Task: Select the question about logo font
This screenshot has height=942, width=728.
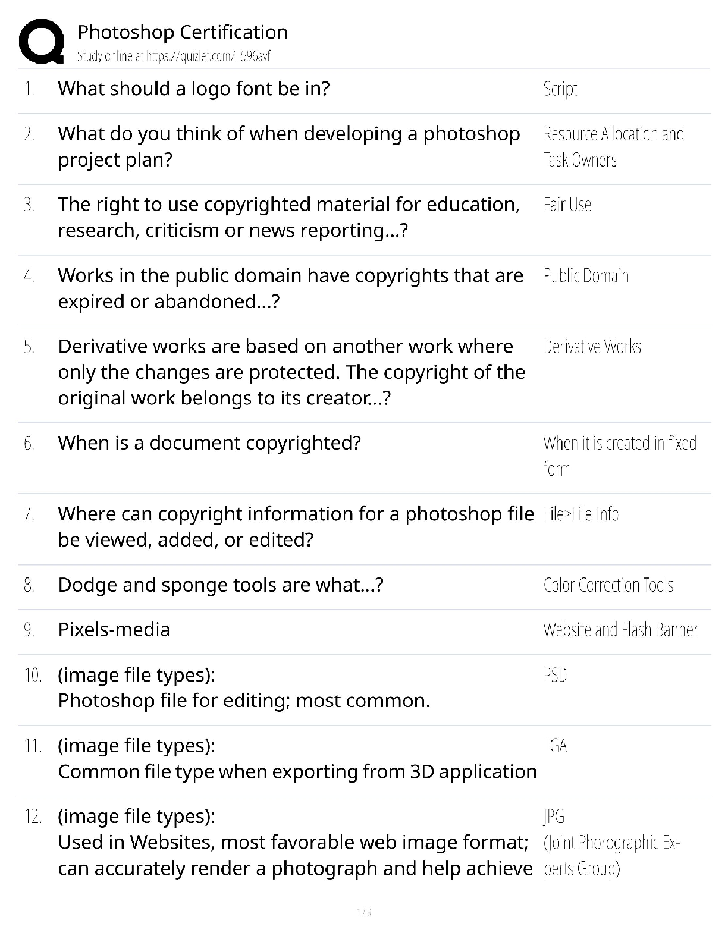Action: pos(193,89)
